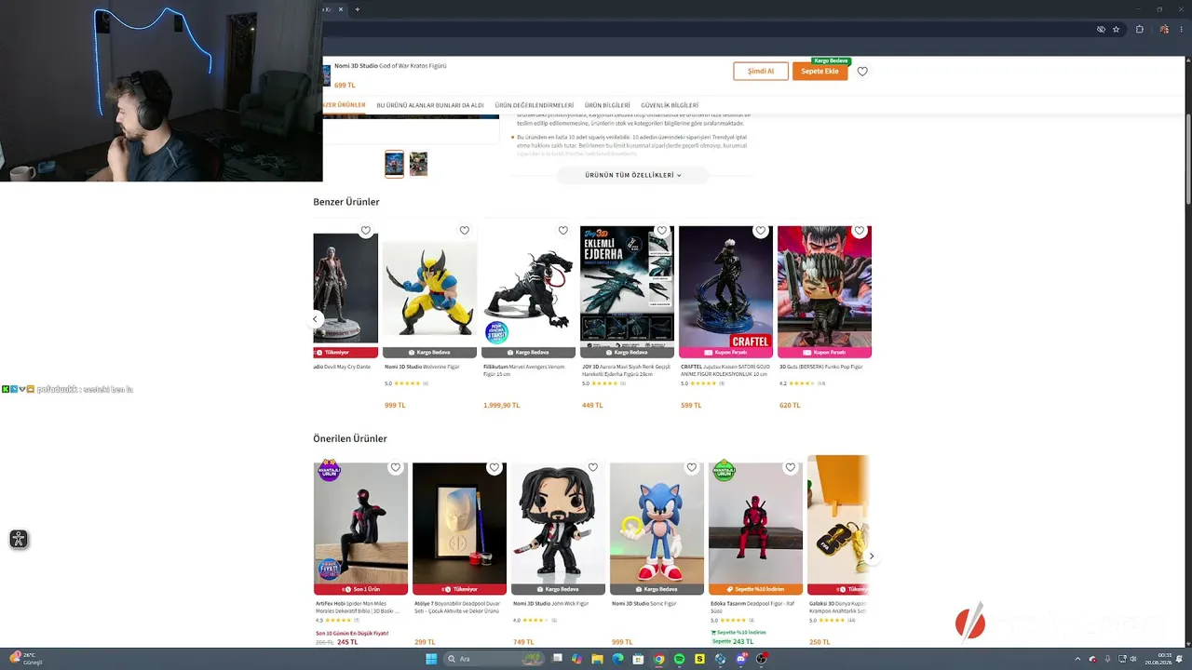Show next items in Önerilen Ürünler carousel
This screenshot has width=1192, height=670.
tap(872, 556)
